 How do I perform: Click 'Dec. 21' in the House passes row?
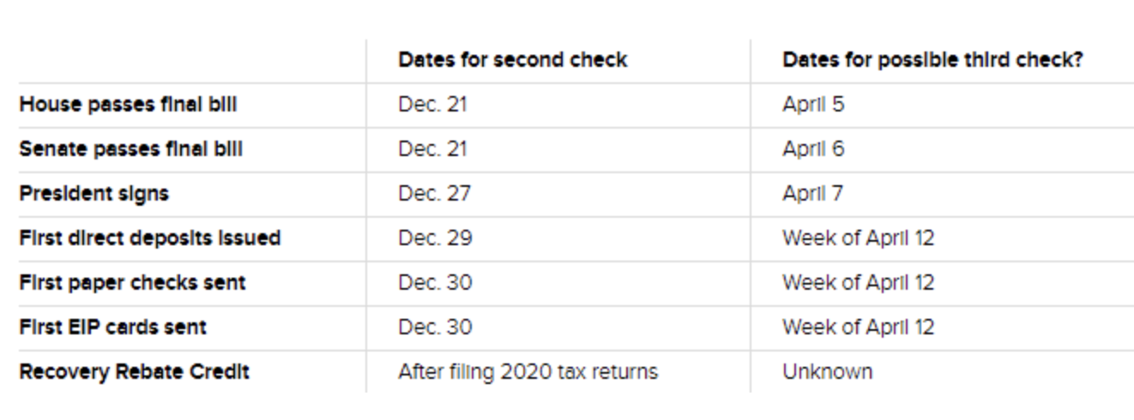(433, 105)
